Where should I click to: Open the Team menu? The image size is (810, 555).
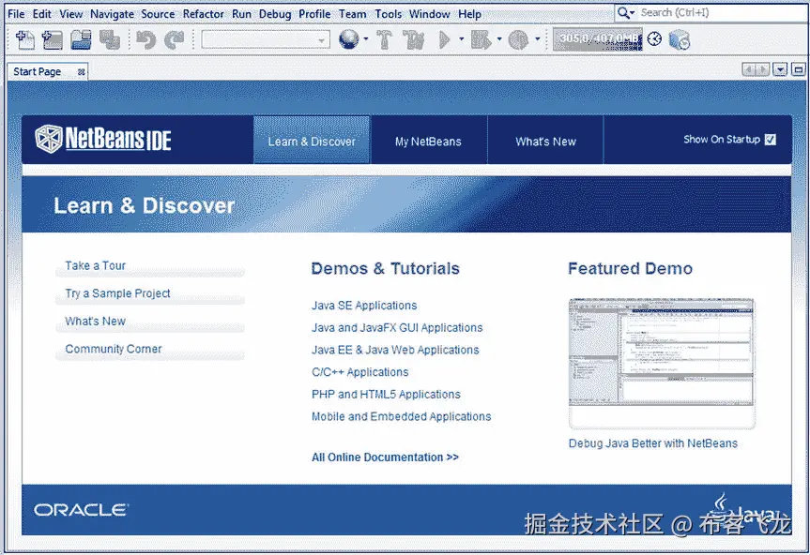tap(352, 14)
